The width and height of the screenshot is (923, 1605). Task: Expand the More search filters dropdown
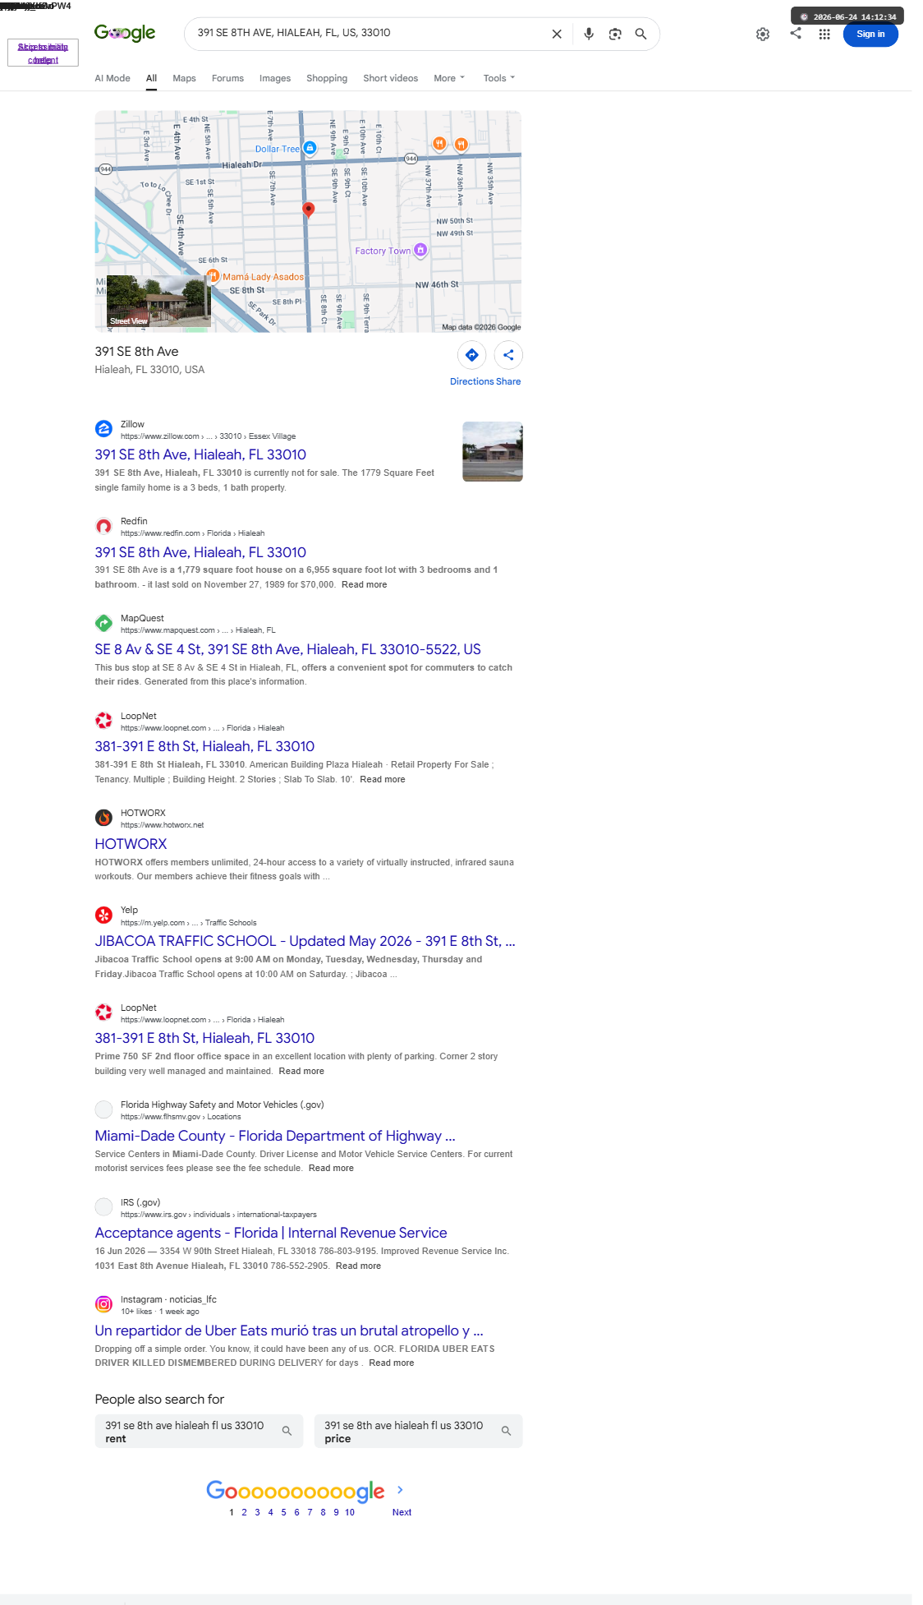point(449,78)
